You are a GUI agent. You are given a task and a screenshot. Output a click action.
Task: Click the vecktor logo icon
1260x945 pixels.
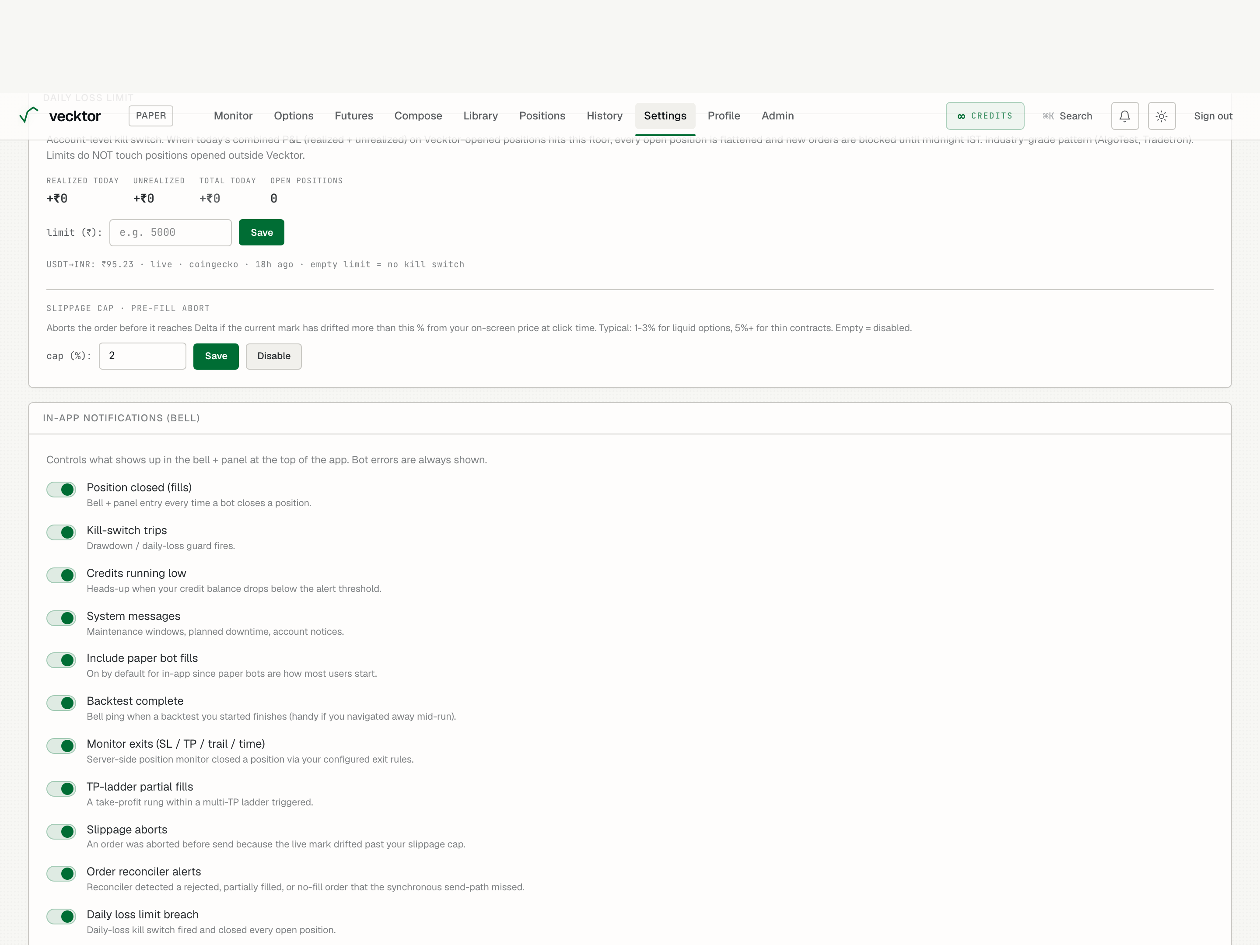point(28,115)
